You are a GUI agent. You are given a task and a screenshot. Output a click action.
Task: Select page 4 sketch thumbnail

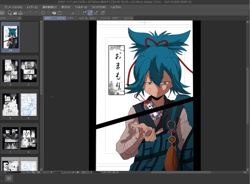29,105
